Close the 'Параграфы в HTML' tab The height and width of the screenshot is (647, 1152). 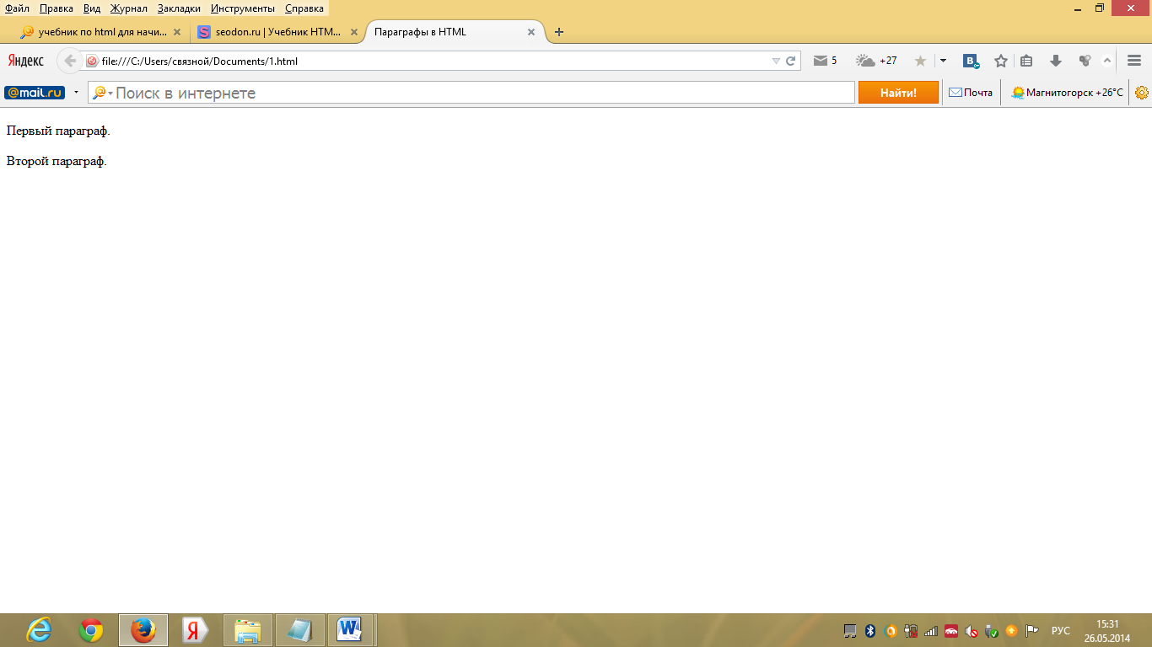tap(531, 32)
